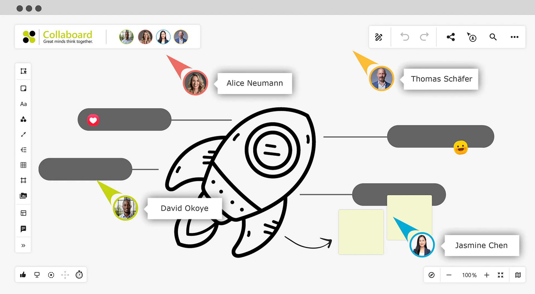535x294 pixels.
Task: Pick the shapes tool in the sidebar
Action: (x=23, y=119)
